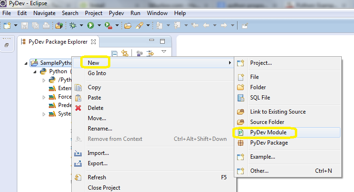354x192 pixels.
Task: Choose Go Into in context menu
Action: point(153,73)
